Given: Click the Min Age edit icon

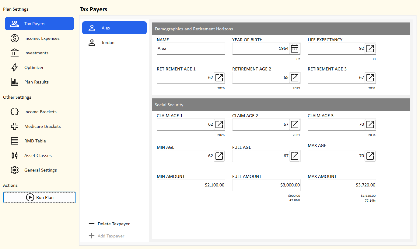Looking at the screenshot, I should pyautogui.click(x=219, y=156).
